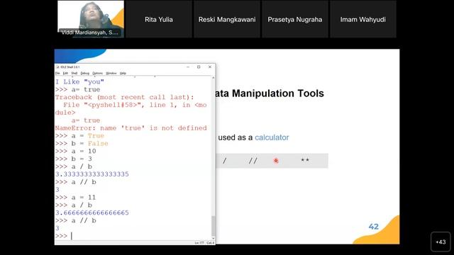Click the blue 'calculator' word on slide
Image resolution: width=454 pixels, height=255 pixels.
[272, 137]
